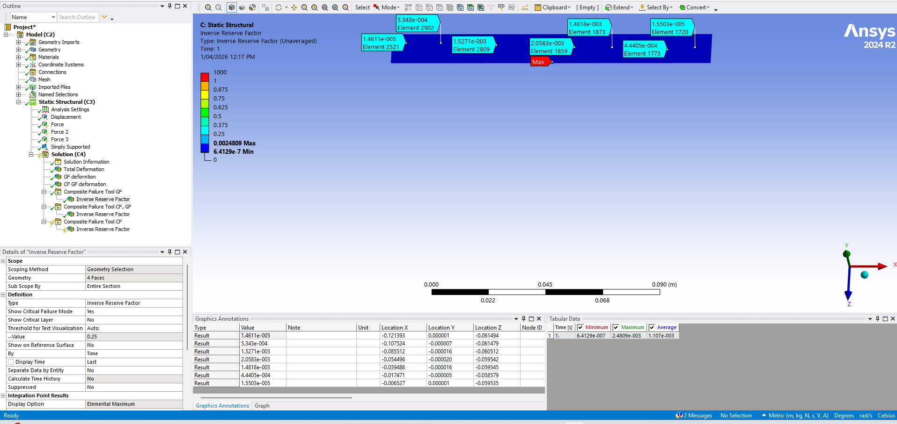Click the dark blue legend band
This screenshot has width=897, height=424.
205,148
